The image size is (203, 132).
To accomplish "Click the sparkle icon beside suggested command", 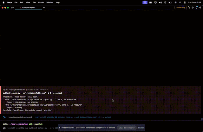I will point(4,117).
